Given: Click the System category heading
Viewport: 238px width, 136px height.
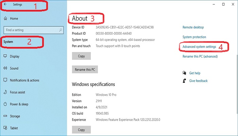Looking at the screenshot, I should [x=8, y=42].
